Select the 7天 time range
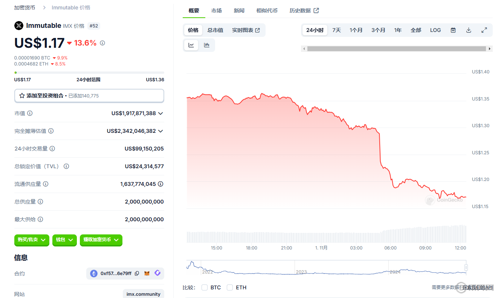This screenshot has width=498, height=298. point(336,30)
